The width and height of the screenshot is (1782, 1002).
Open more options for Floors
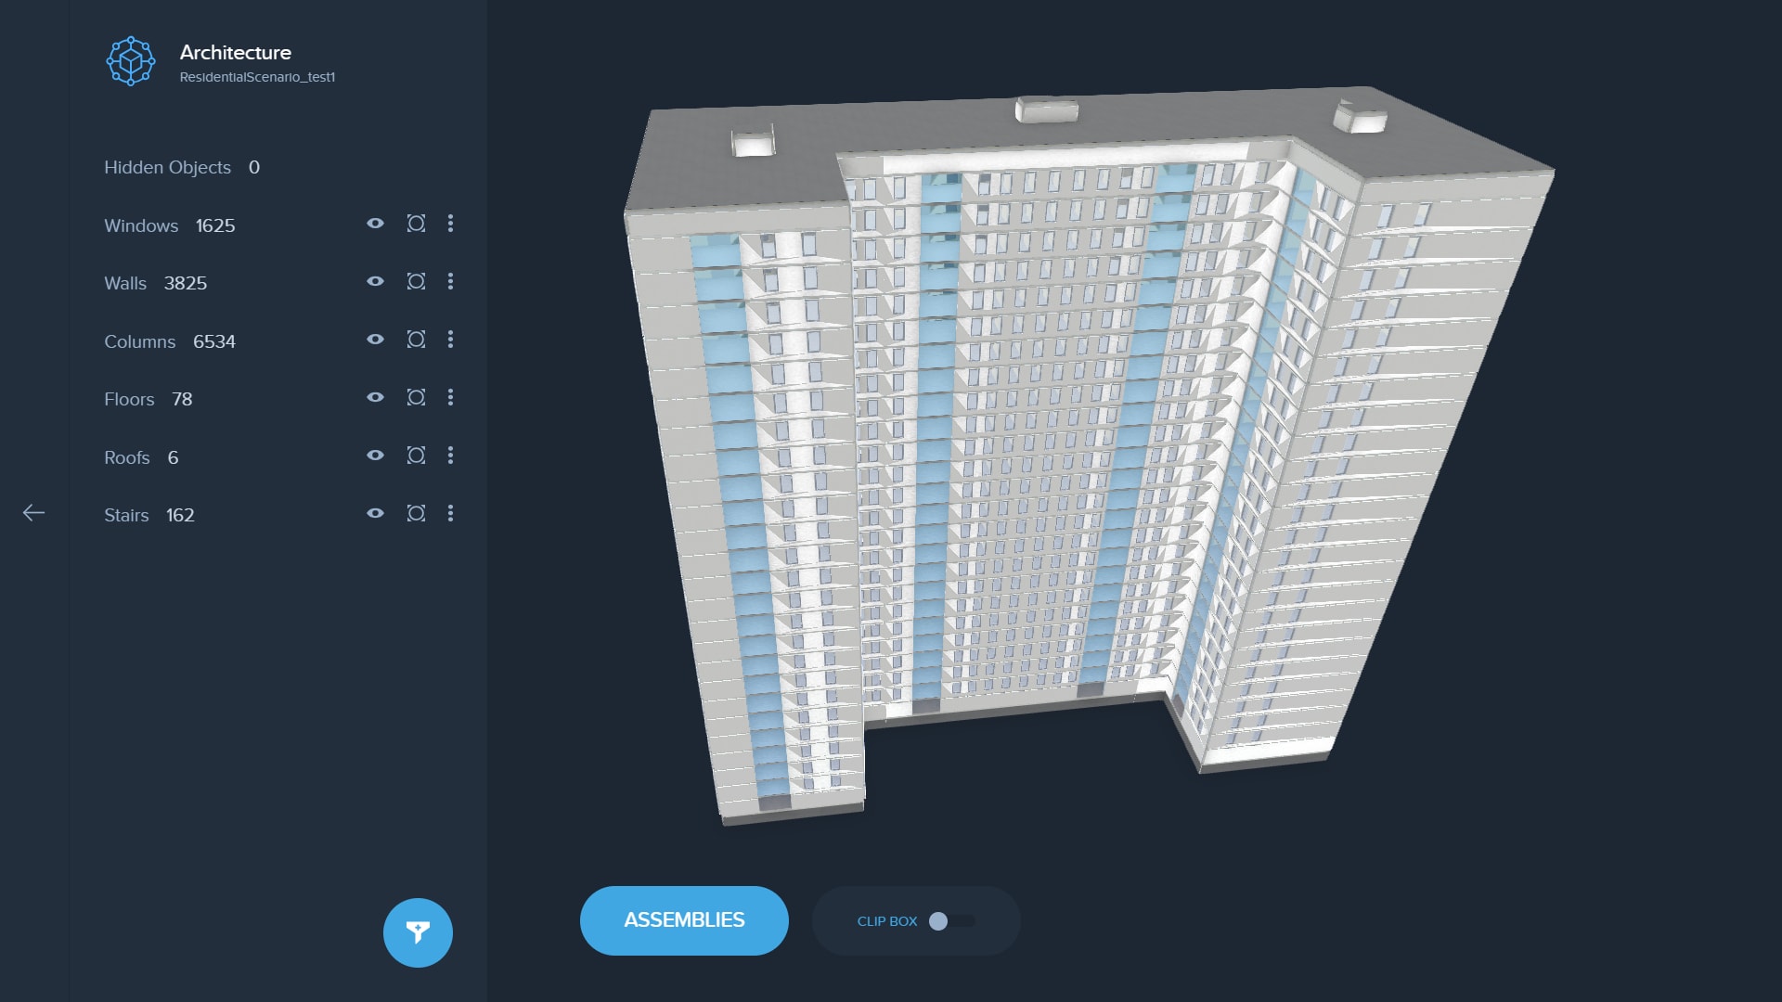point(451,397)
